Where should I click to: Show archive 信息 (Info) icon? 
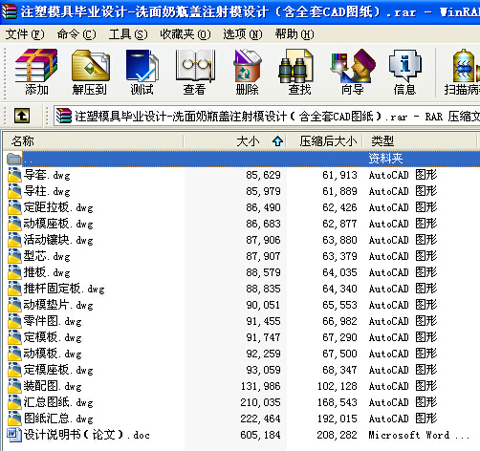click(404, 65)
